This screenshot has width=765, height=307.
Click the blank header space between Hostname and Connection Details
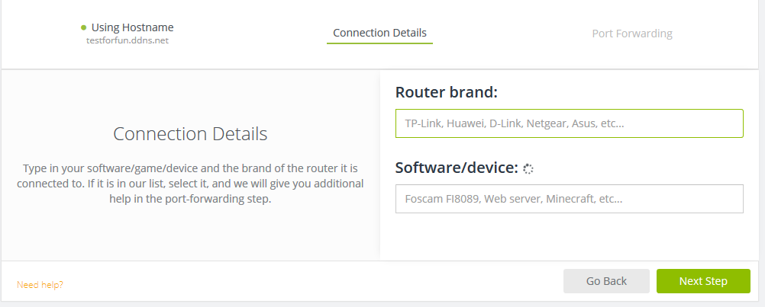pos(252,34)
